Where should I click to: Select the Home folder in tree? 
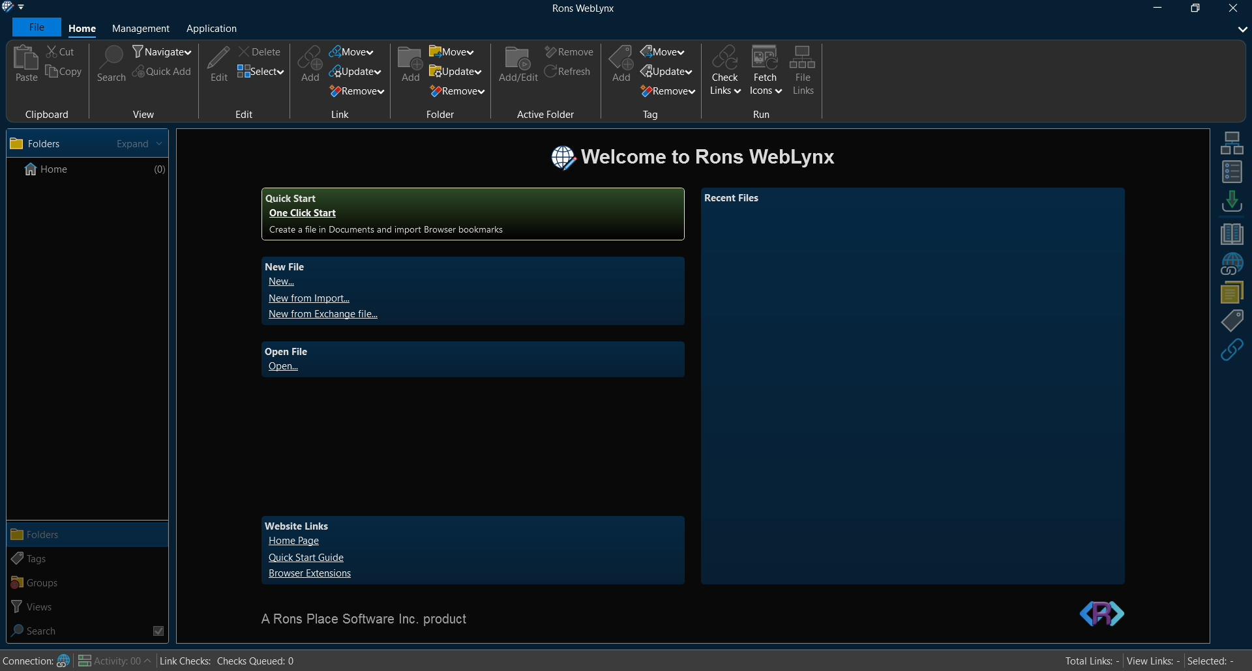(x=87, y=169)
